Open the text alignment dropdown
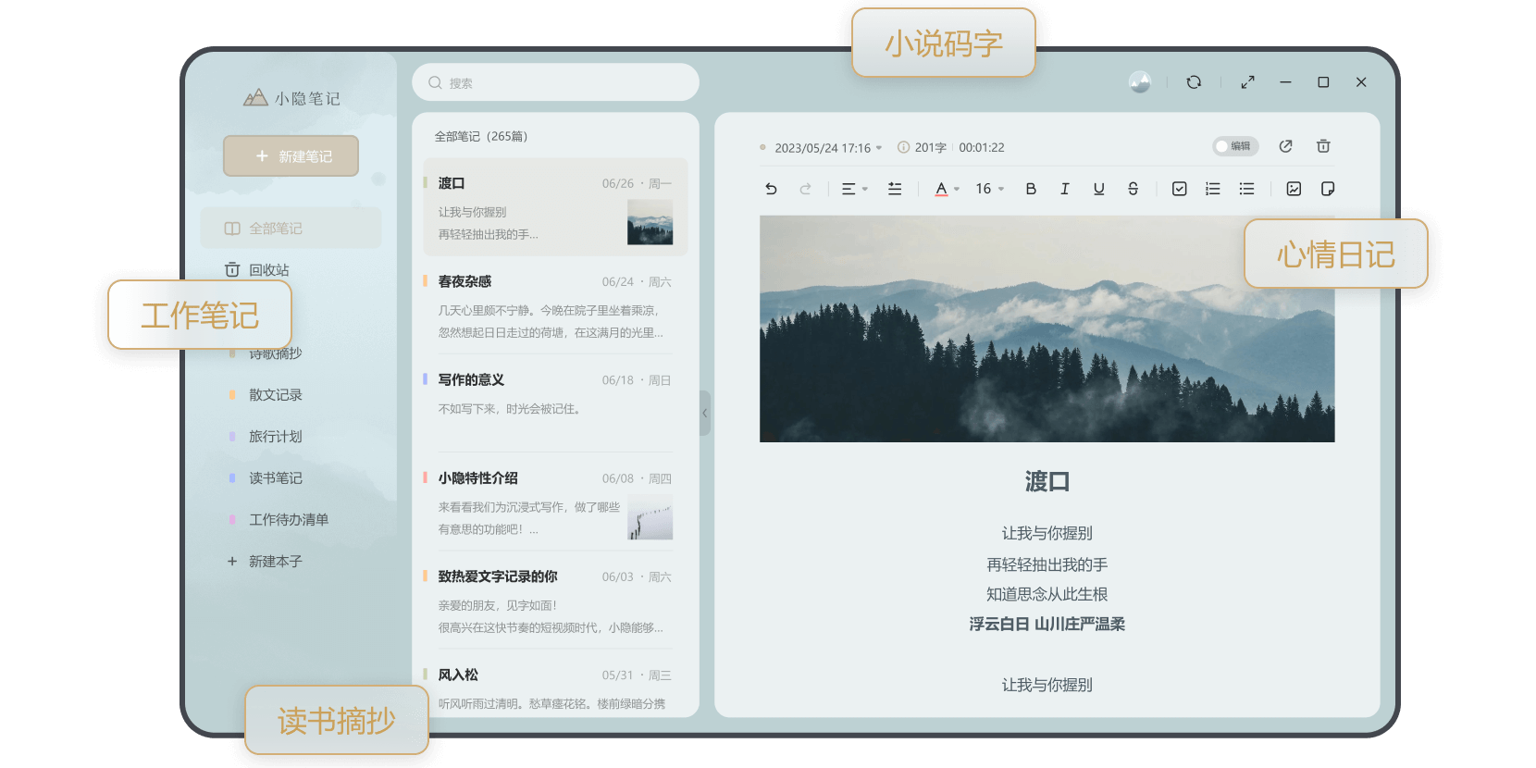 point(854,189)
